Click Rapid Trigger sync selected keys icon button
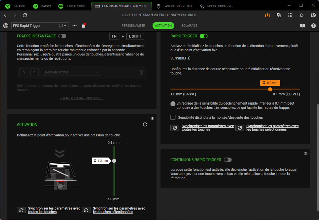The image size is (319, 220). pos(240,128)
